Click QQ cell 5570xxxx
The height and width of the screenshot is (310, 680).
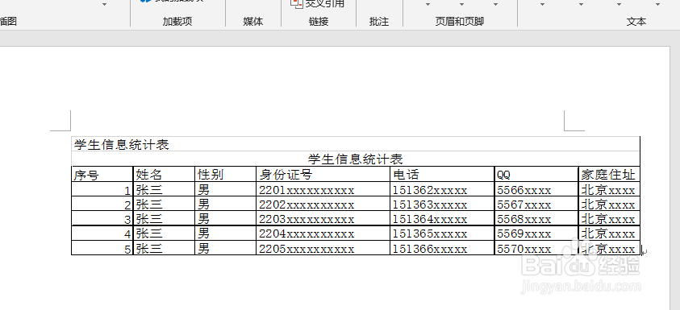(536, 248)
